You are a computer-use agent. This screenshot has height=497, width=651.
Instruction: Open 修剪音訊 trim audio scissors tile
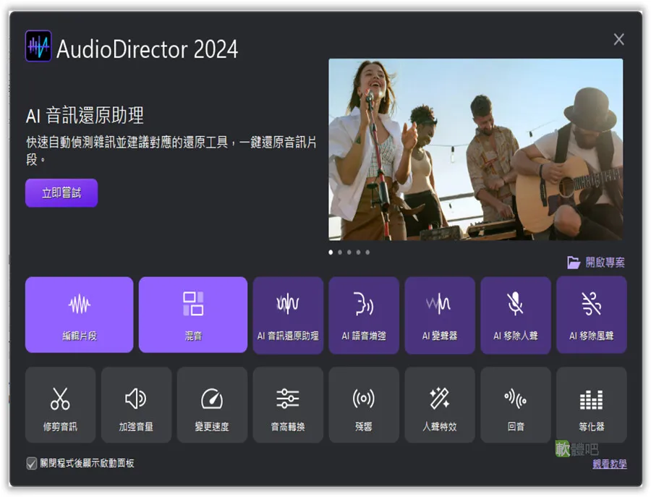pos(60,405)
